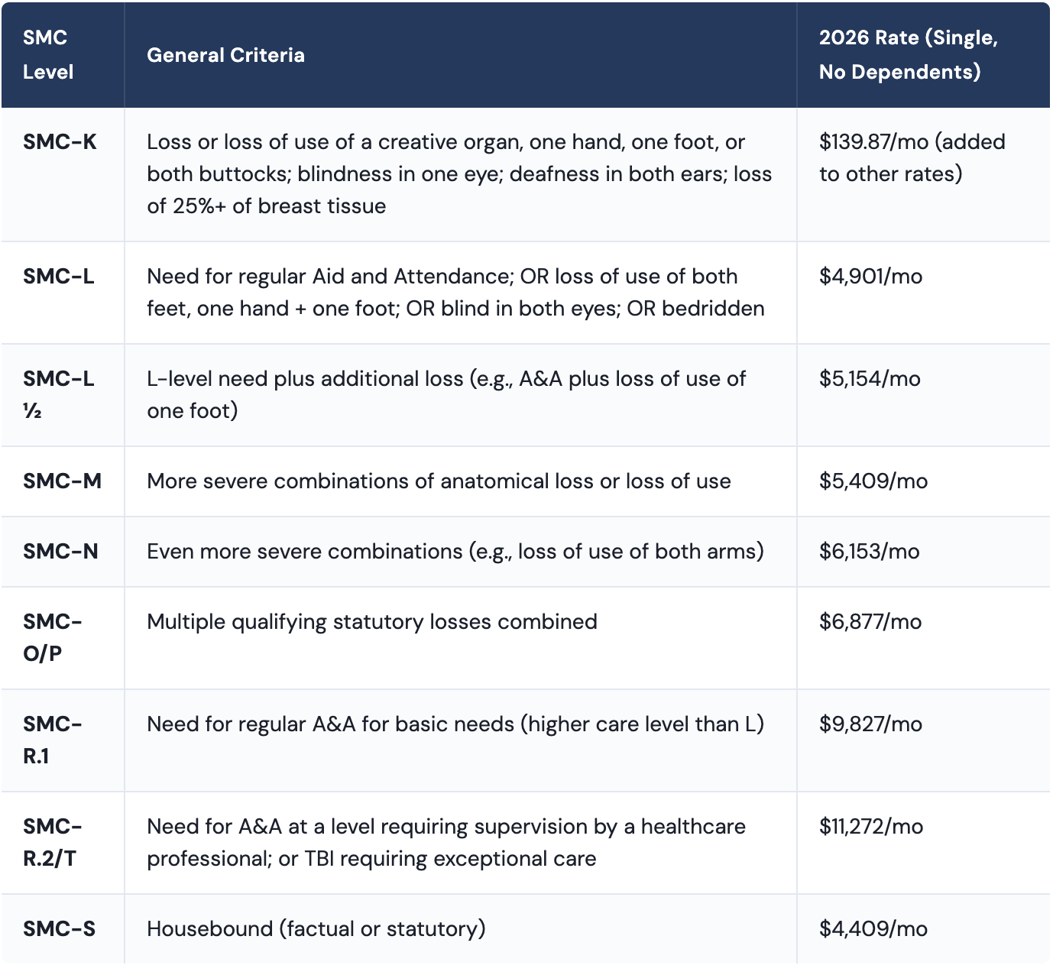Select the SMC-R.1 row label

click(x=52, y=740)
